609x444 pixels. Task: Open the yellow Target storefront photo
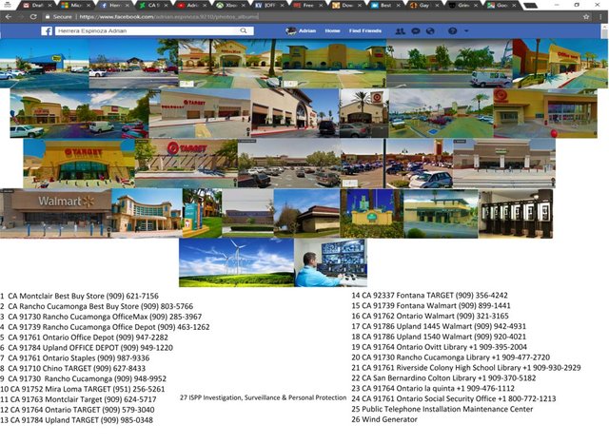79,164
